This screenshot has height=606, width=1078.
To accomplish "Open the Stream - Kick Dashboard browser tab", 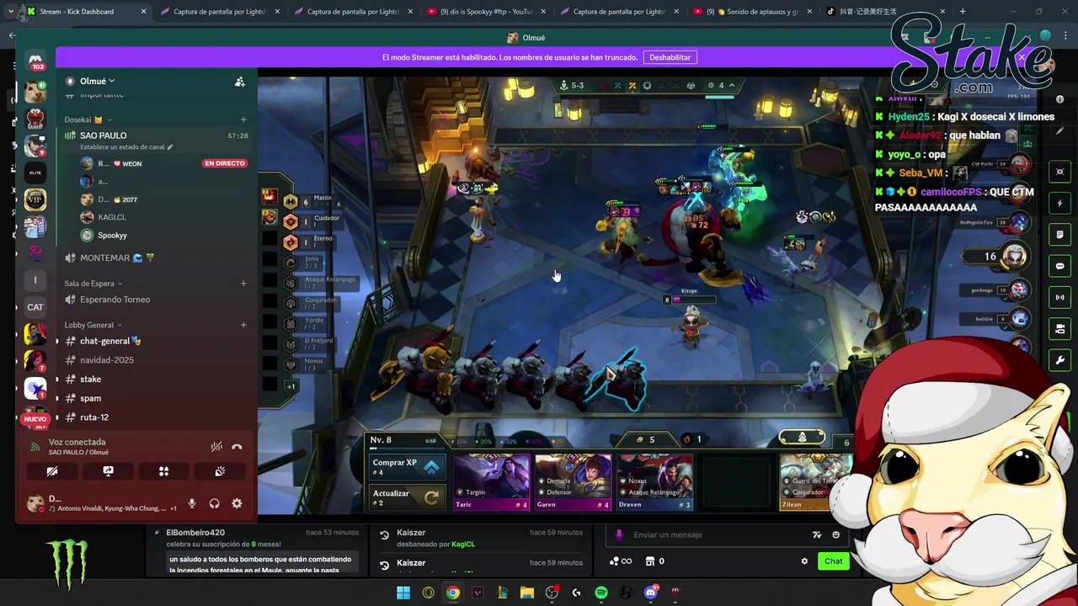I will pos(84,12).
